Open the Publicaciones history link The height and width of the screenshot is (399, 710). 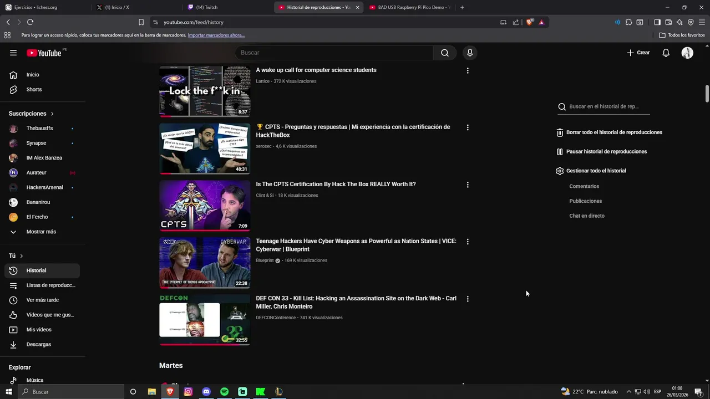click(585, 201)
